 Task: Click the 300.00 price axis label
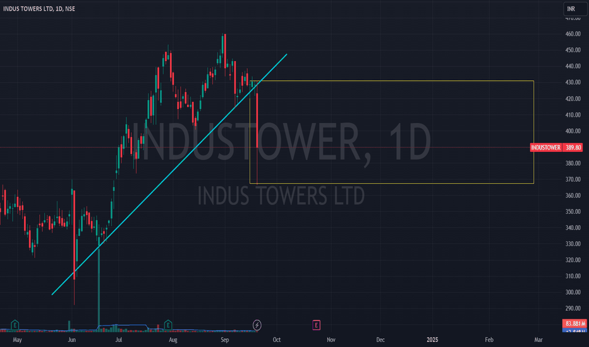[573, 292]
